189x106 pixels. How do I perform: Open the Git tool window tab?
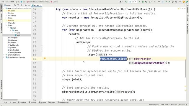coord(6,102)
